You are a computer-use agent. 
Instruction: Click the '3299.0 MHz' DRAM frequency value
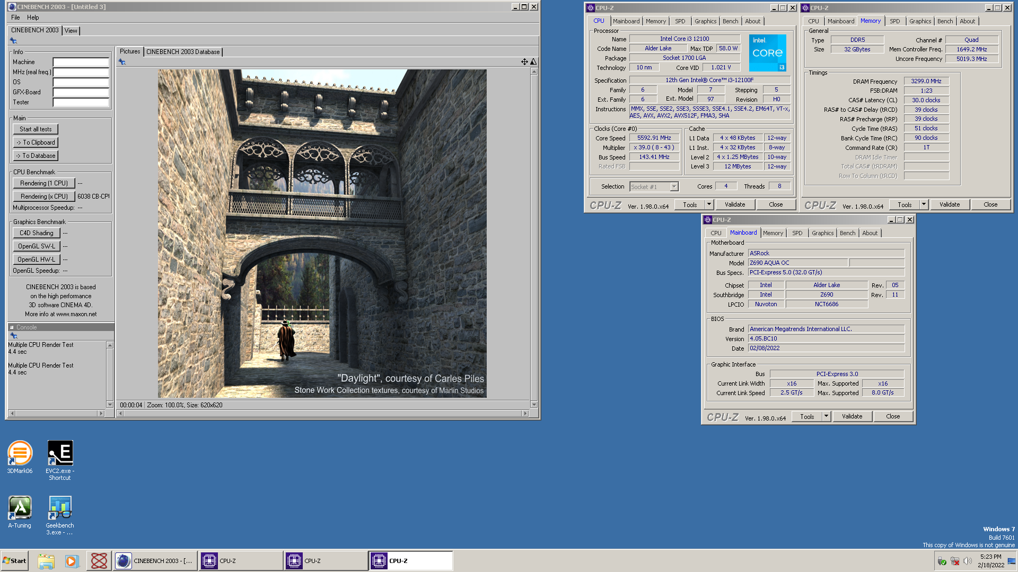pyautogui.click(x=926, y=81)
